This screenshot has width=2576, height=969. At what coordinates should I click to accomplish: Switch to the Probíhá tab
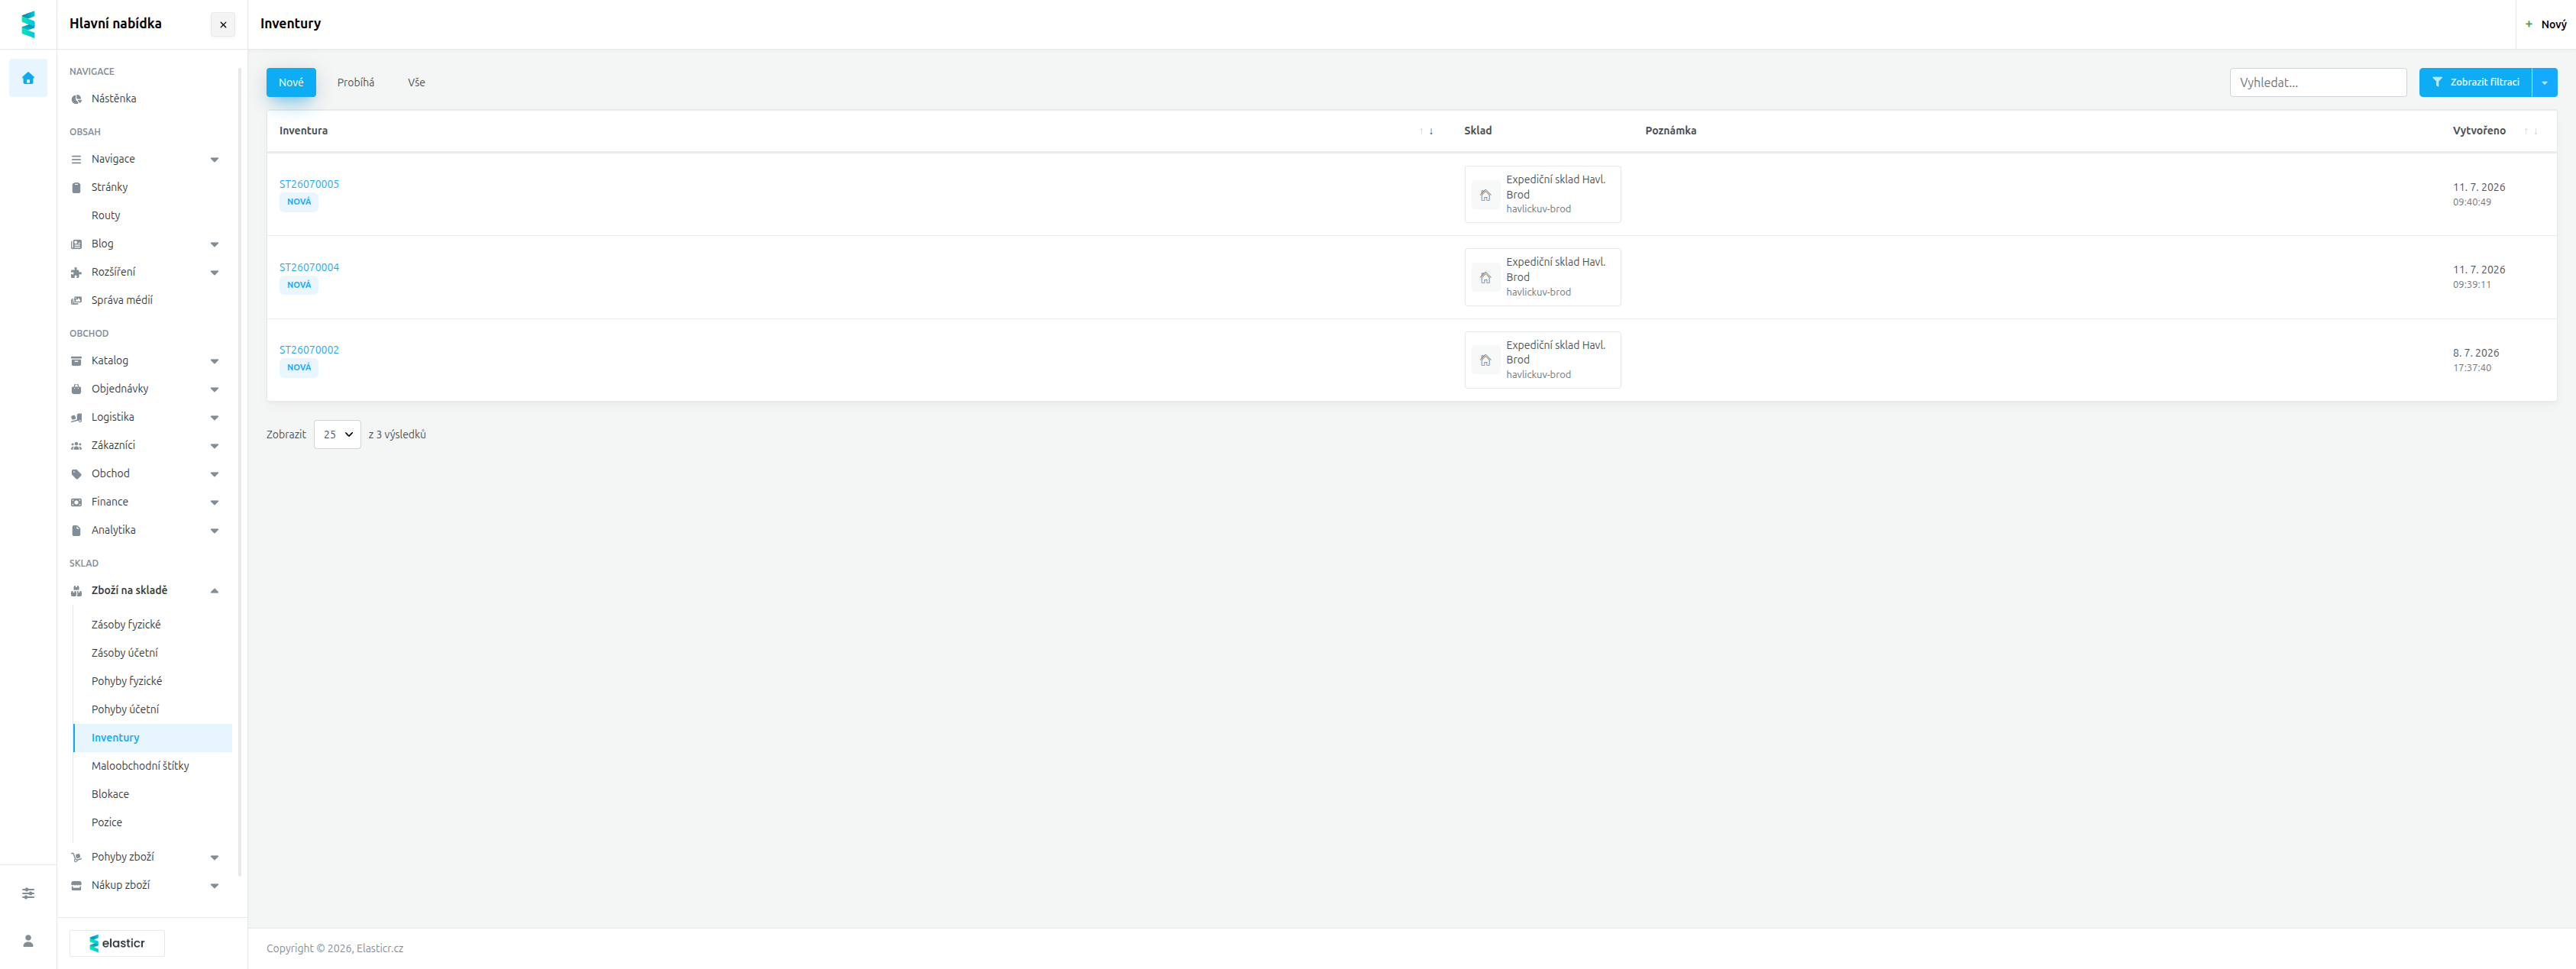(355, 83)
